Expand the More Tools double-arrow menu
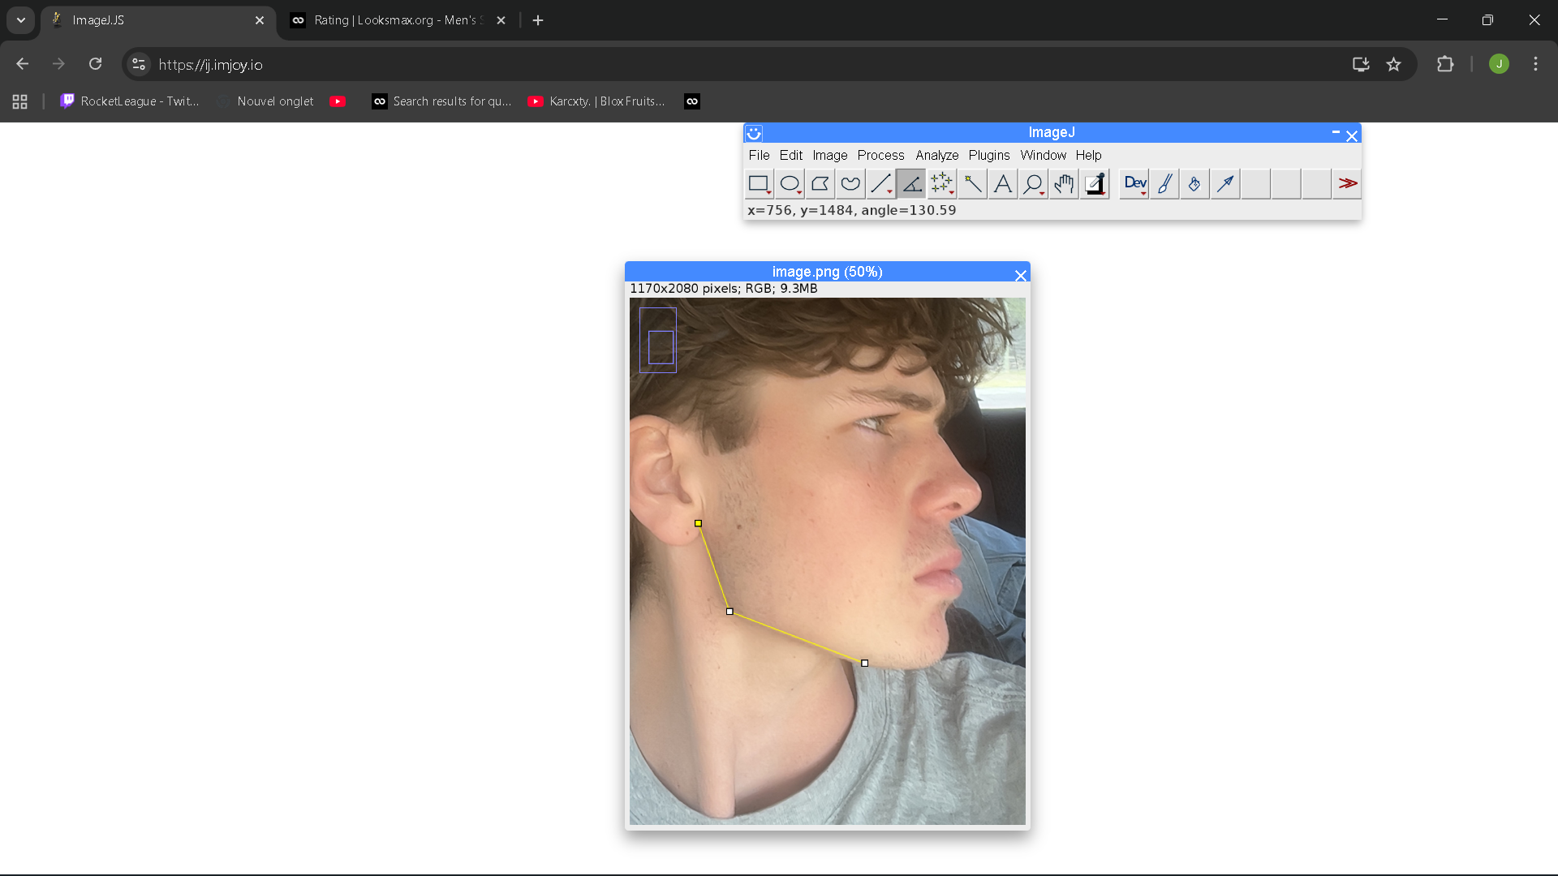 (x=1347, y=184)
